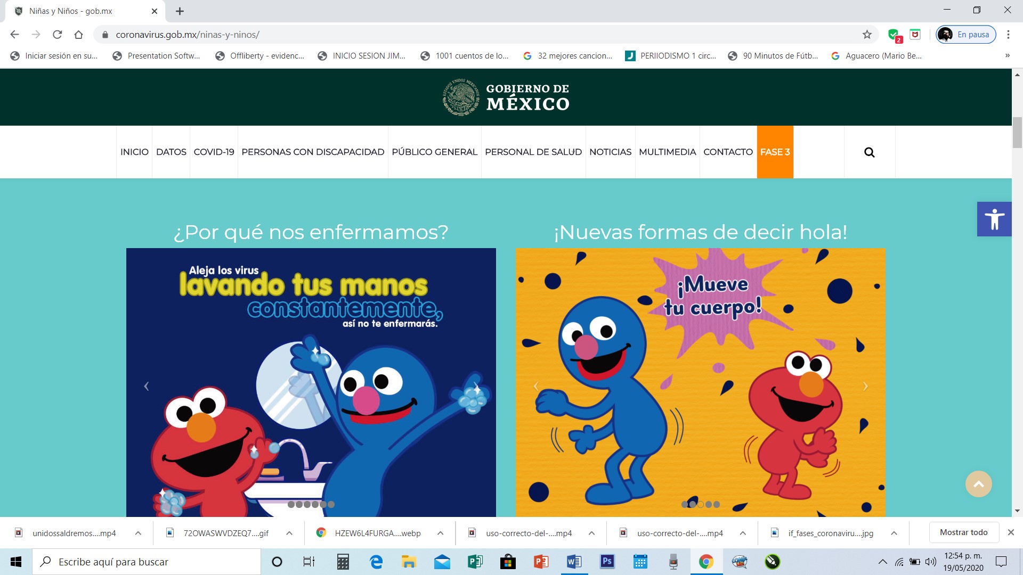Viewport: 1023px width, 575px height.
Task: Click the red pocket-style extension icon
Action: (915, 35)
